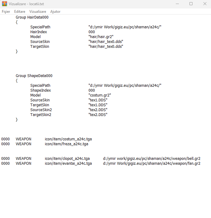Image resolution: width=211 pixels, height=218 pixels.
Task: Open the Ajutor menu
Action: pyautogui.click(x=55, y=12)
